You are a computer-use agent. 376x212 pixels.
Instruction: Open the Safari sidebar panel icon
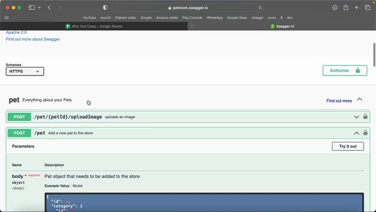[31, 8]
